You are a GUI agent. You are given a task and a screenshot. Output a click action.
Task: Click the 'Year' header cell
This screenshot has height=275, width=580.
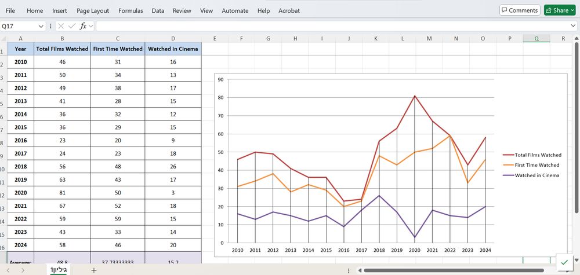pyautogui.click(x=20, y=49)
